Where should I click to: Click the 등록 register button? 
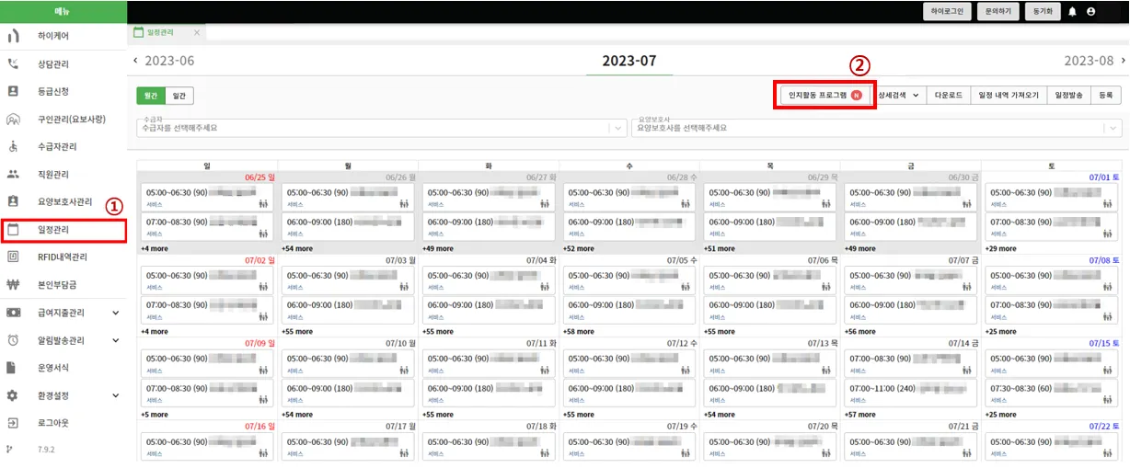pyautogui.click(x=1106, y=95)
